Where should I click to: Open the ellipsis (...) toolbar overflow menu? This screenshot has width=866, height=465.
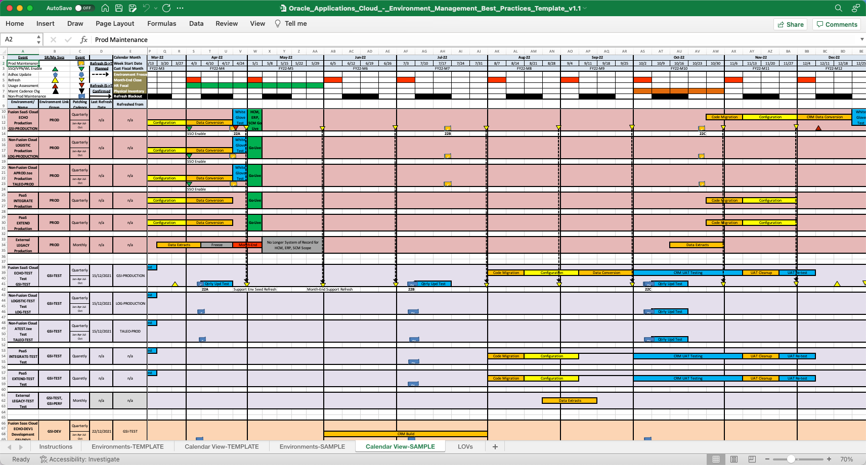coord(181,8)
